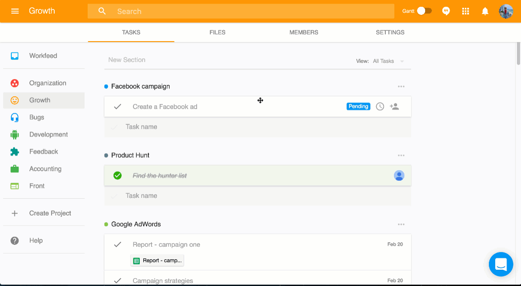Set due date clock on Facebook ad task

tap(380, 107)
